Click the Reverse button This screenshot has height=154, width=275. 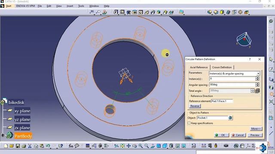point(195,106)
